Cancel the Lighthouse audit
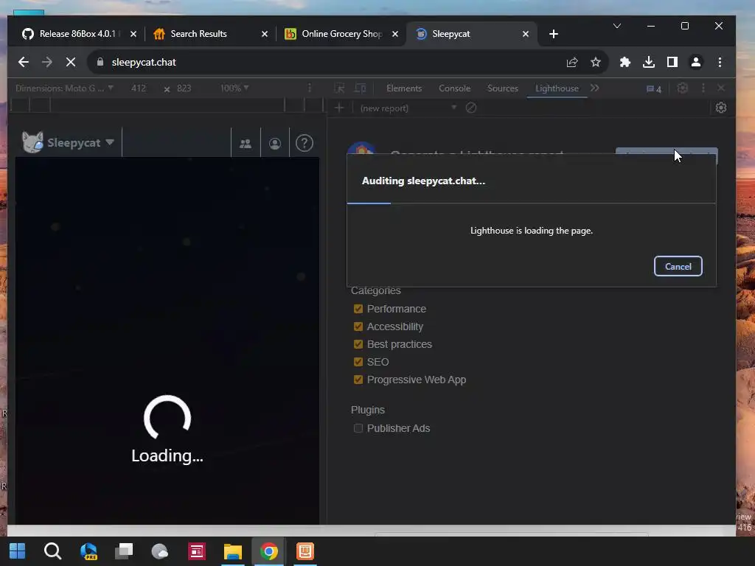 678,266
